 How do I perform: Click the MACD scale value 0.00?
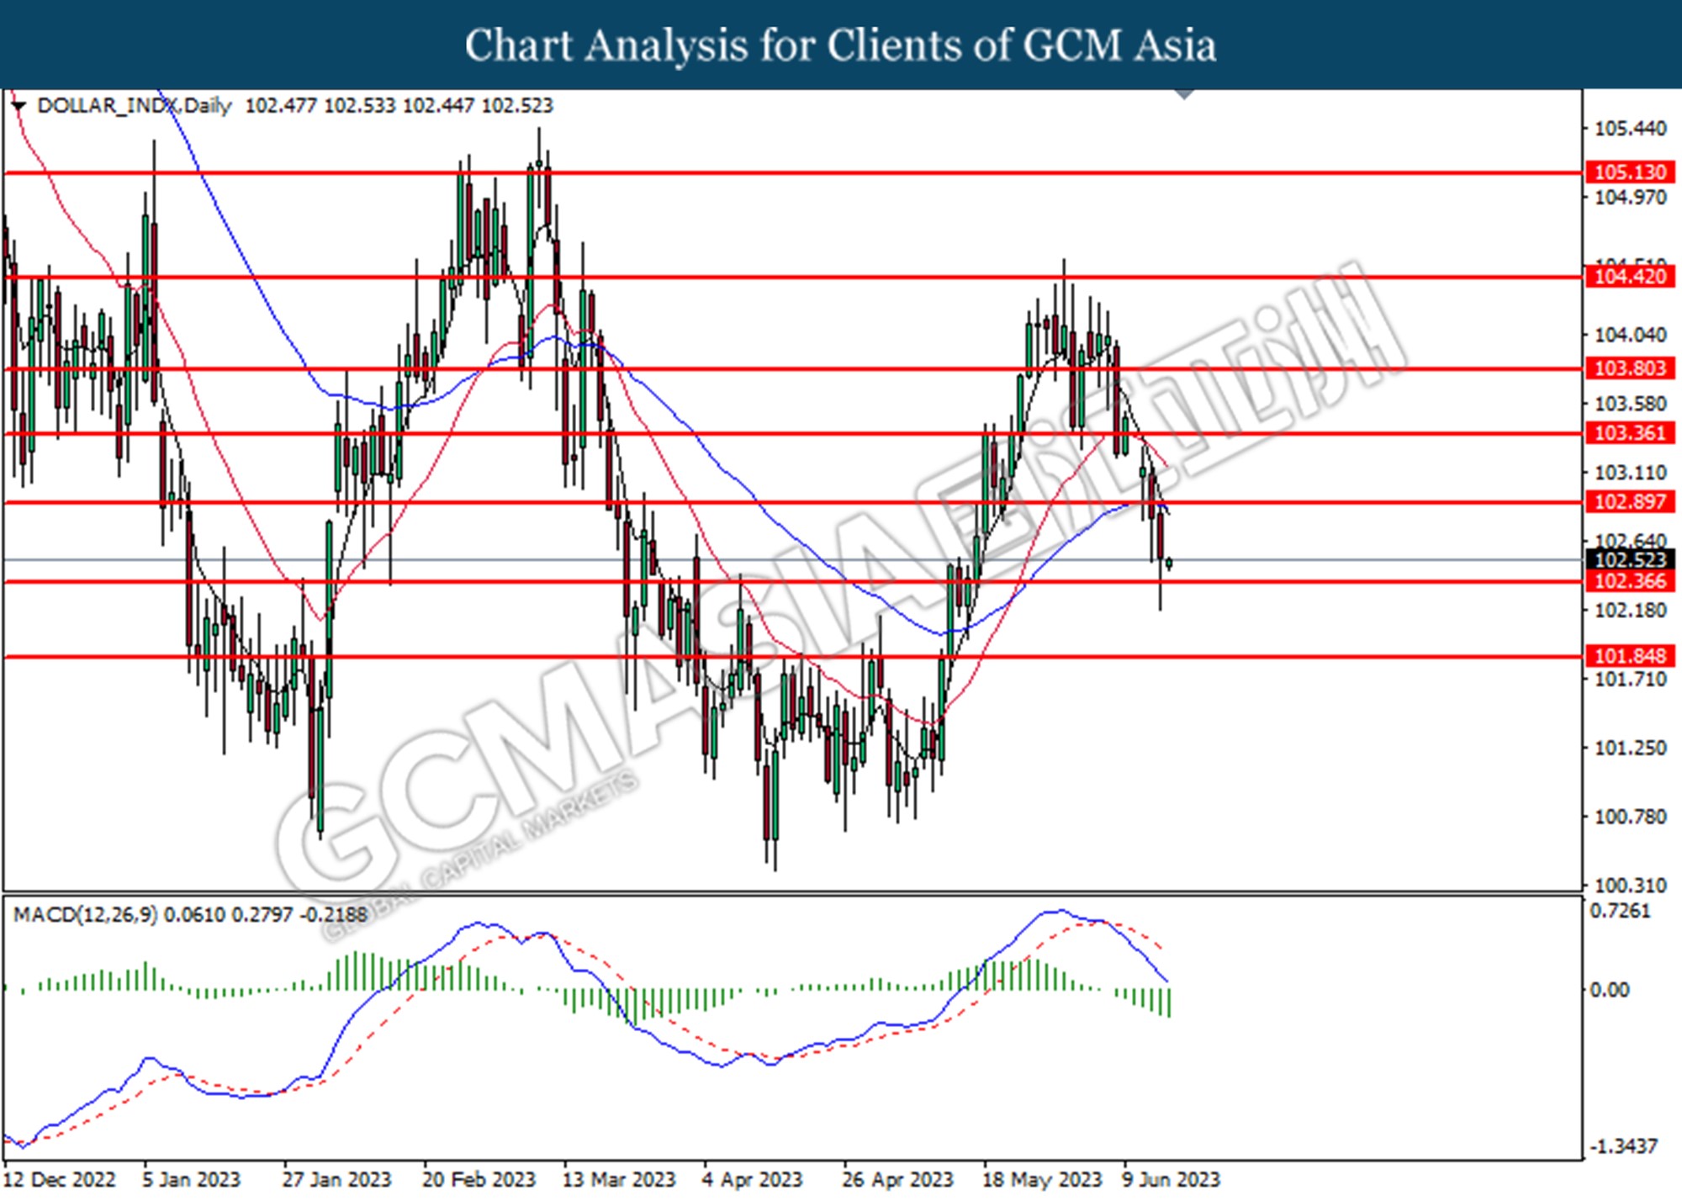click(x=1610, y=990)
